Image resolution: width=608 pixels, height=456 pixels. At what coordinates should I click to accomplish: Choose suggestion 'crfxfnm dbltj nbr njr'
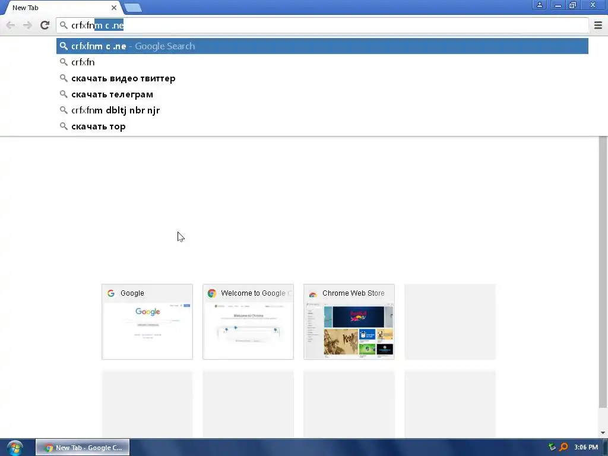(322, 110)
